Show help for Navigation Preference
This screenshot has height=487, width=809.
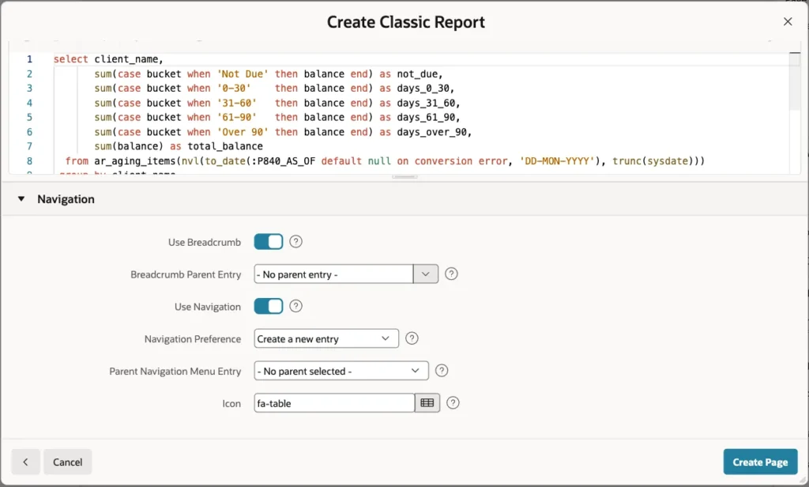tap(412, 338)
